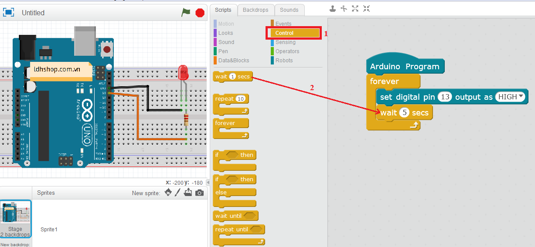Viewport: 535px width, 247px height.
Task: Upload sprite from file icon
Action: (188, 193)
